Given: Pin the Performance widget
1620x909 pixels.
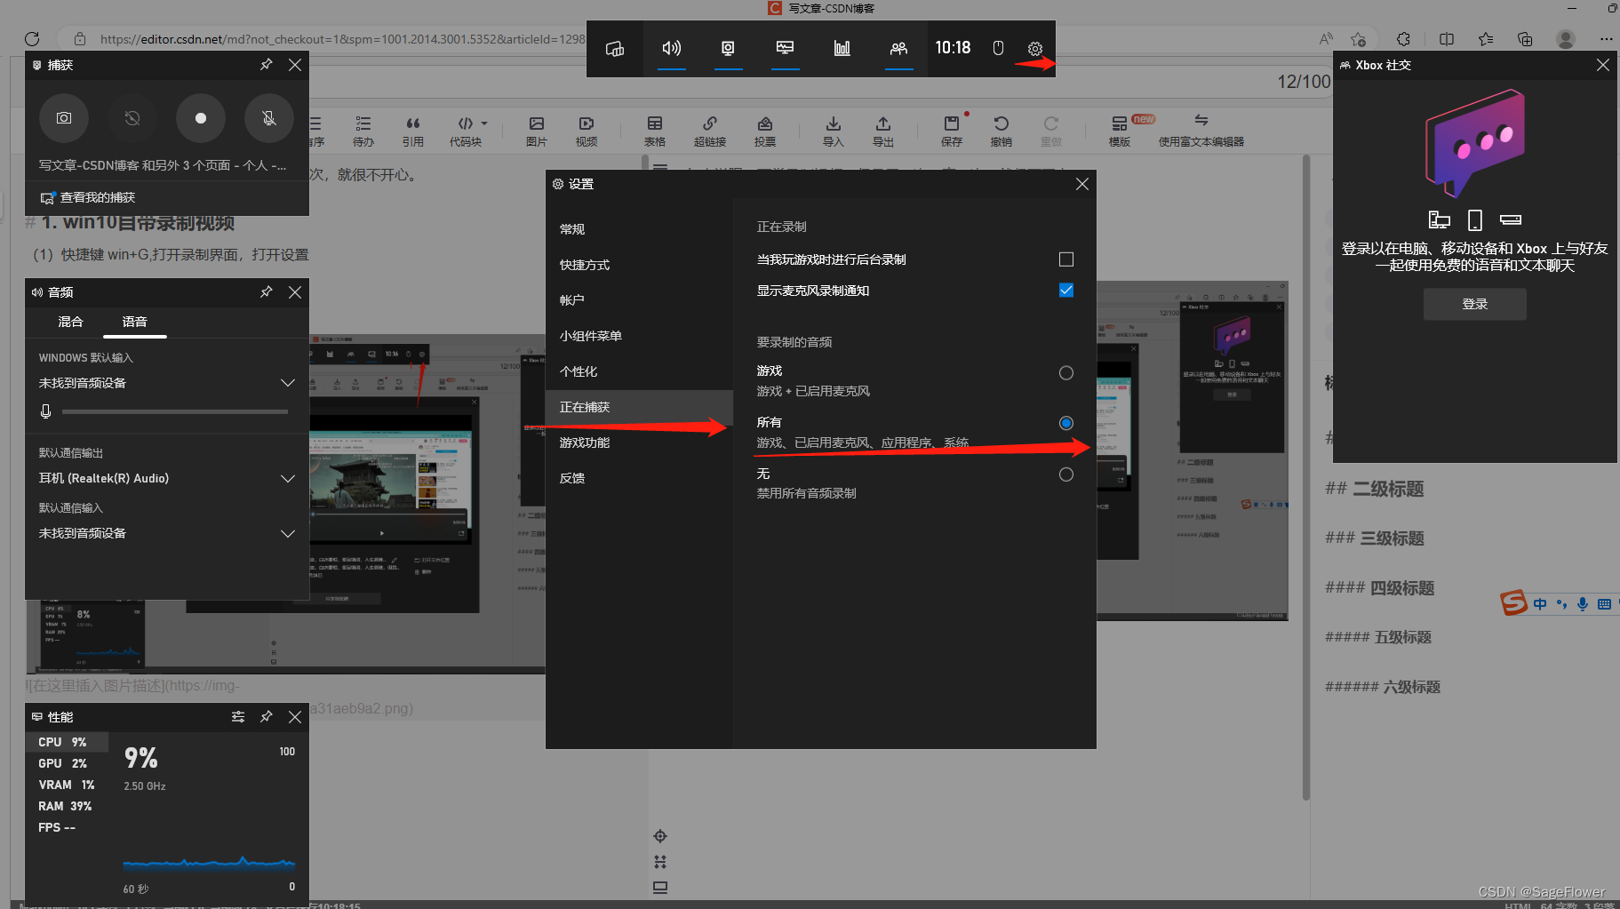Looking at the screenshot, I should coord(266,717).
